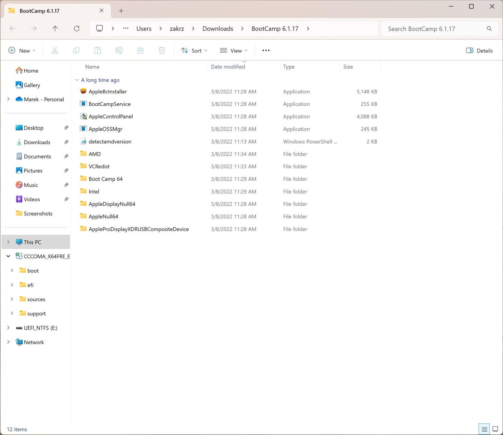Screen dimensions: 503x435
Task: Open Documents in Quick access
Action: point(34,156)
